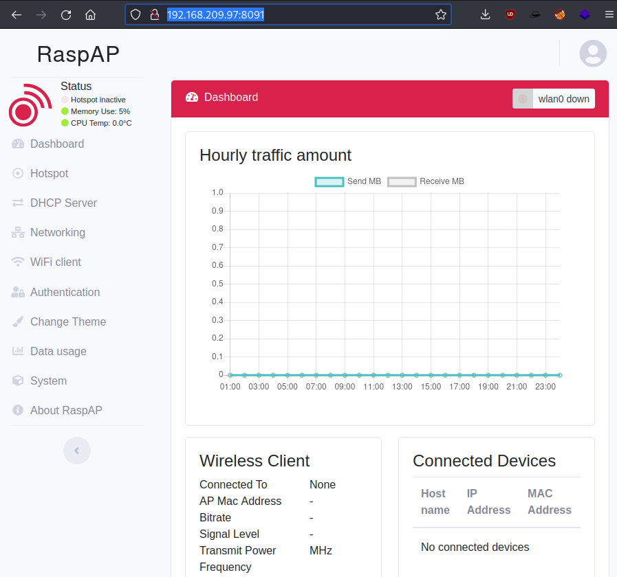Click the WiFi client signal icon
The height and width of the screenshot is (577, 617).
18,262
